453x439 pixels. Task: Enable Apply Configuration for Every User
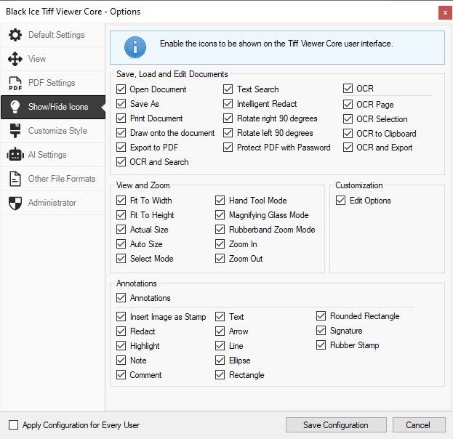coord(13,425)
